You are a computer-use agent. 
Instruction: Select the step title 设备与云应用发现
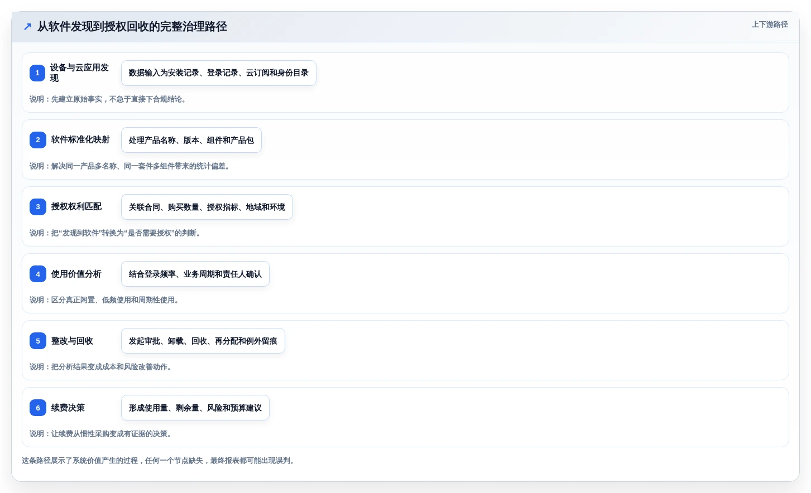(x=79, y=73)
